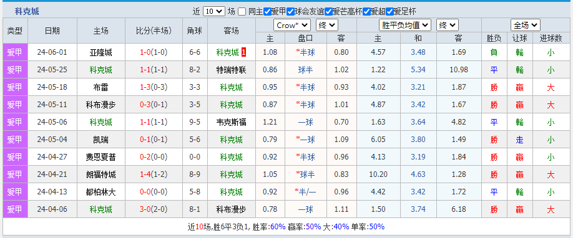This screenshot has height=238, width=573.
Task: Click the 日期 column header
Action: click(x=52, y=31)
